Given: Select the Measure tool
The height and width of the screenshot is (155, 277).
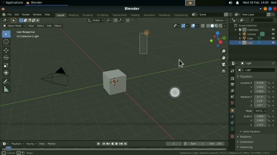Looking at the screenshot, I should [6, 89].
